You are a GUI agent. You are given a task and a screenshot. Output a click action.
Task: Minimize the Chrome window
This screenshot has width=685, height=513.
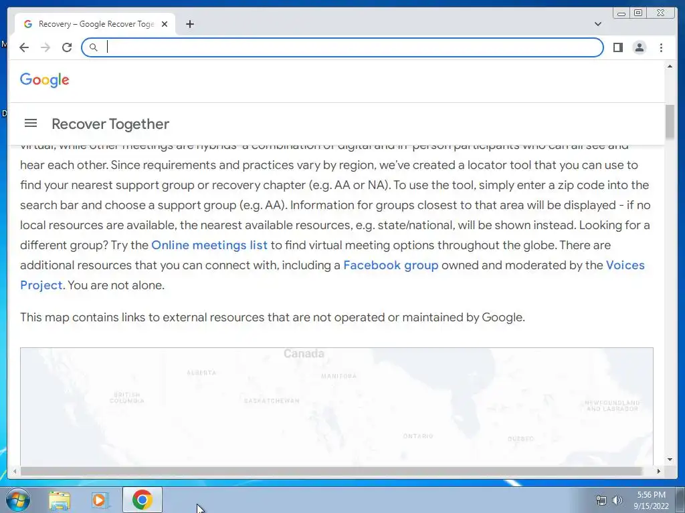(x=621, y=13)
